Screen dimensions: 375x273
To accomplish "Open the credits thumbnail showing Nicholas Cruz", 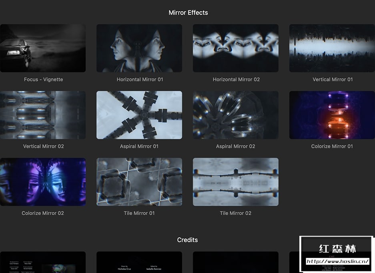I will tap(139, 262).
